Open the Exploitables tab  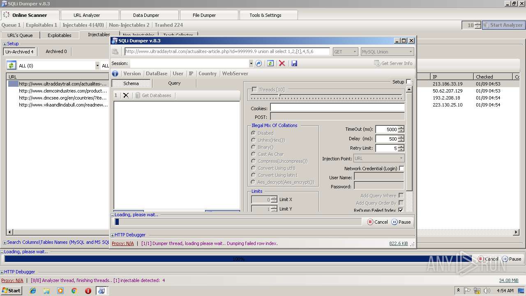pos(60,35)
